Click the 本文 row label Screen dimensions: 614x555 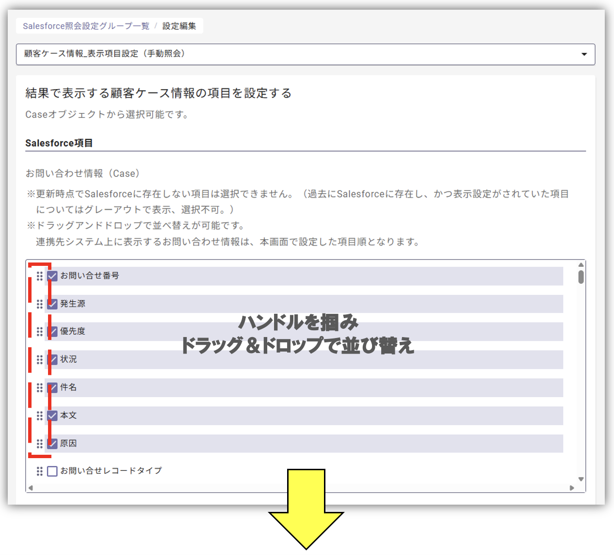point(68,416)
